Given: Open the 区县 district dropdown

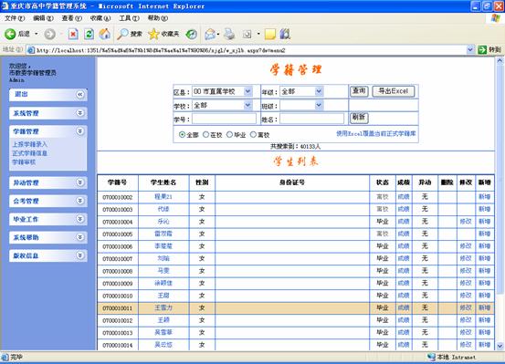Looking at the screenshot, I should click(x=247, y=91).
